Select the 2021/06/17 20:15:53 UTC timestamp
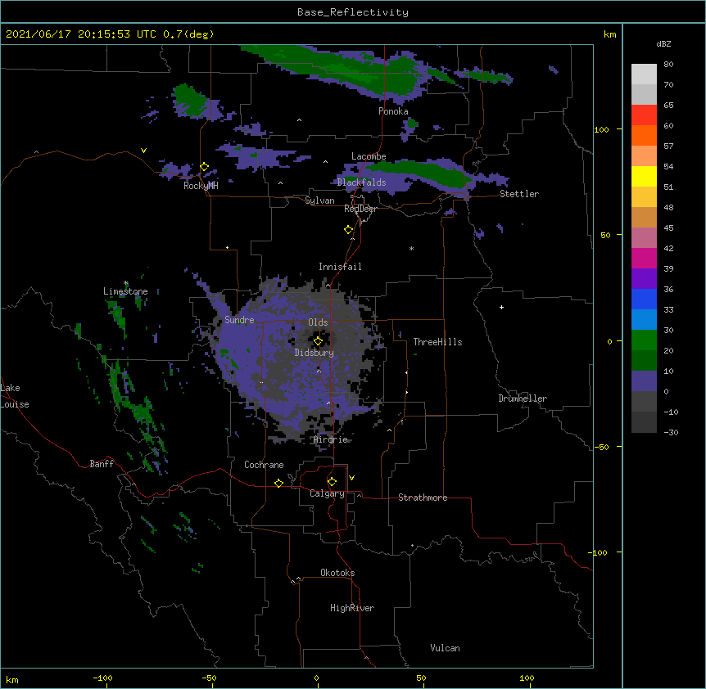 [81, 34]
